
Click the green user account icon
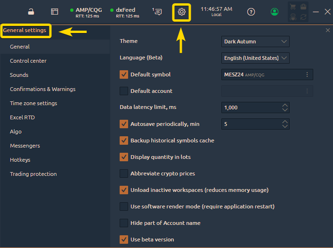[x=275, y=12]
